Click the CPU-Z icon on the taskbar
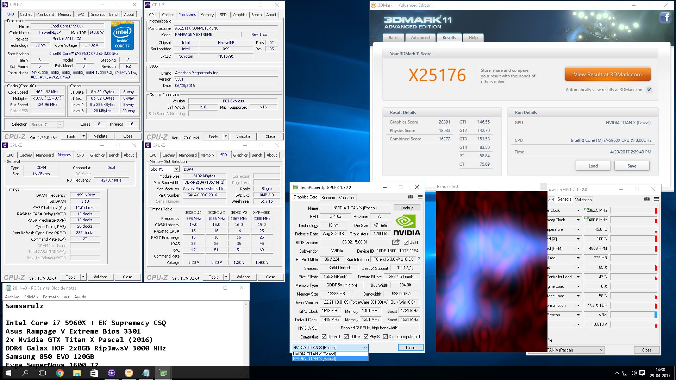Screen dimensions: 676x380 (x=112, y=373)
